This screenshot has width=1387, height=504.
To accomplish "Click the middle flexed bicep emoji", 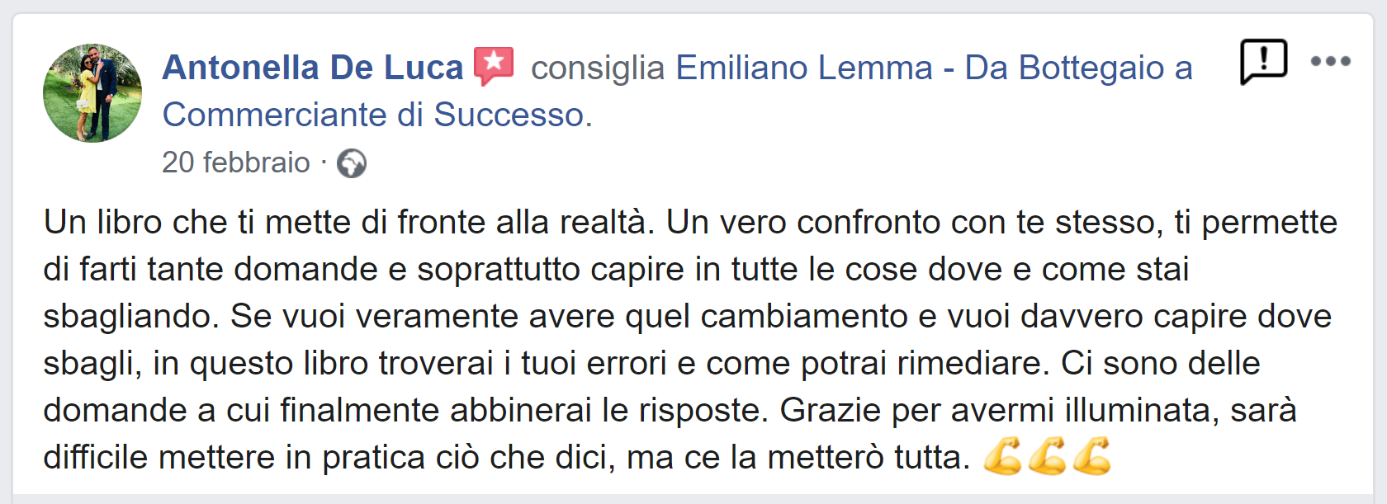I will (x=1047, y=456).
